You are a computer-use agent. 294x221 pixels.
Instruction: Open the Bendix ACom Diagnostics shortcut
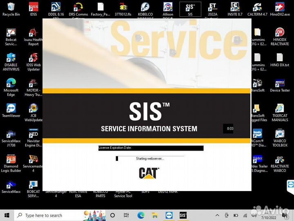click(x=259, y=138)
